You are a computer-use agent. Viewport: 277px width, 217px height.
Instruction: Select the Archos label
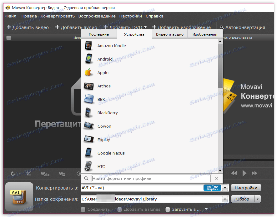point(104,86)
